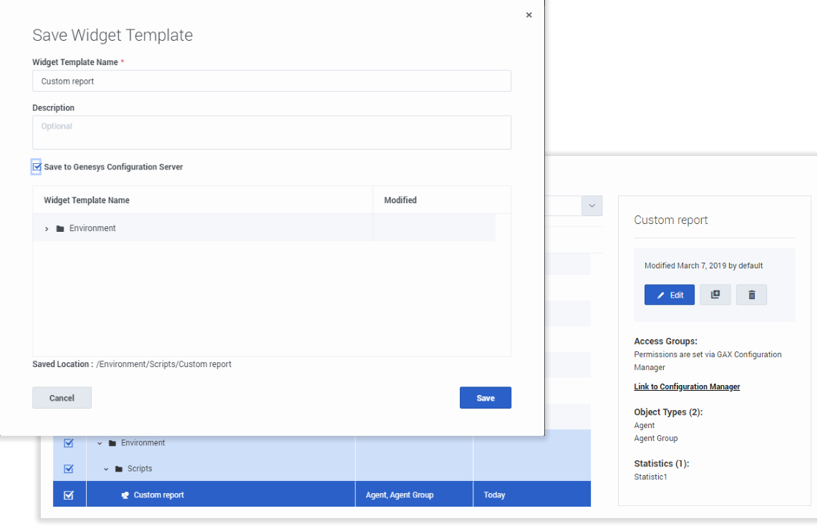Click the Custom report template icon
Viewport: 820px width, 526px height.
(125, 495)
